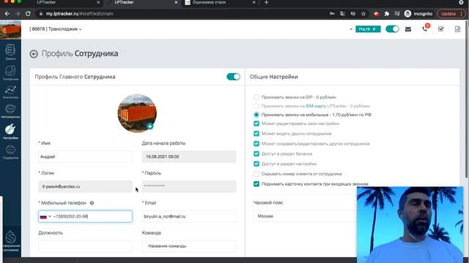469x263 pixels.
Task: Expand the small arrow left of balance
Action: click(351, 29)
